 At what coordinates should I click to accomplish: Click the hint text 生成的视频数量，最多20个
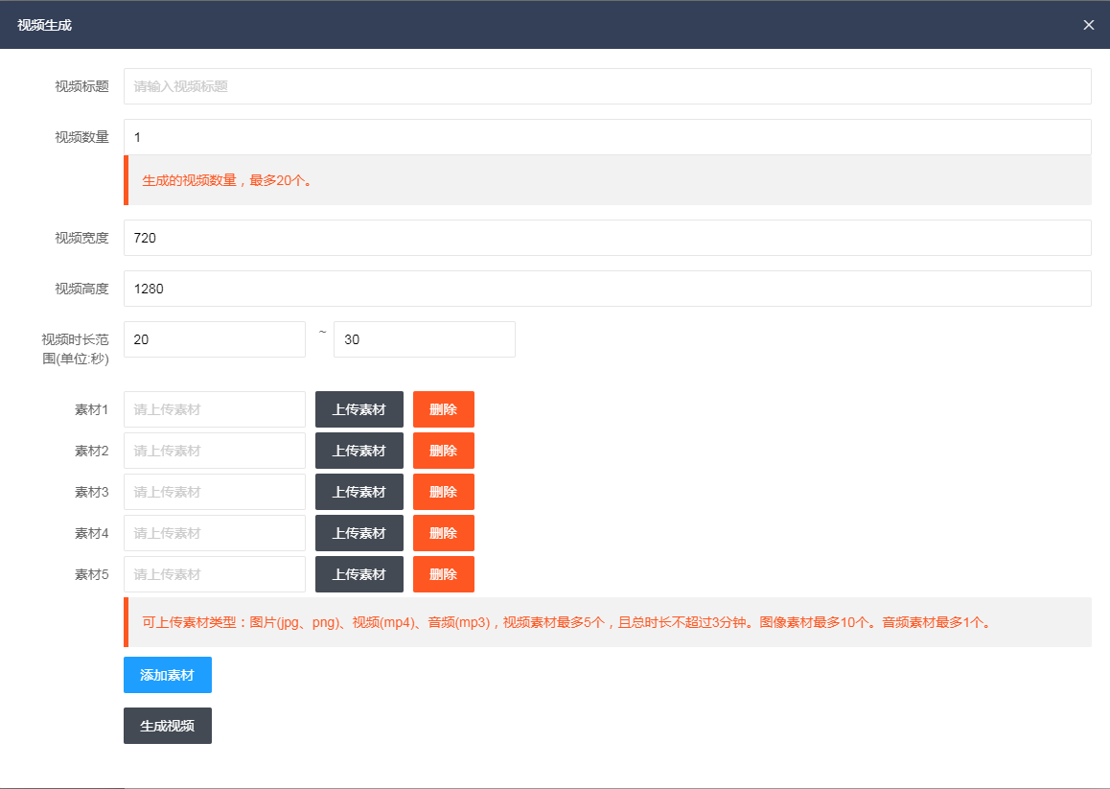(227, 180)
